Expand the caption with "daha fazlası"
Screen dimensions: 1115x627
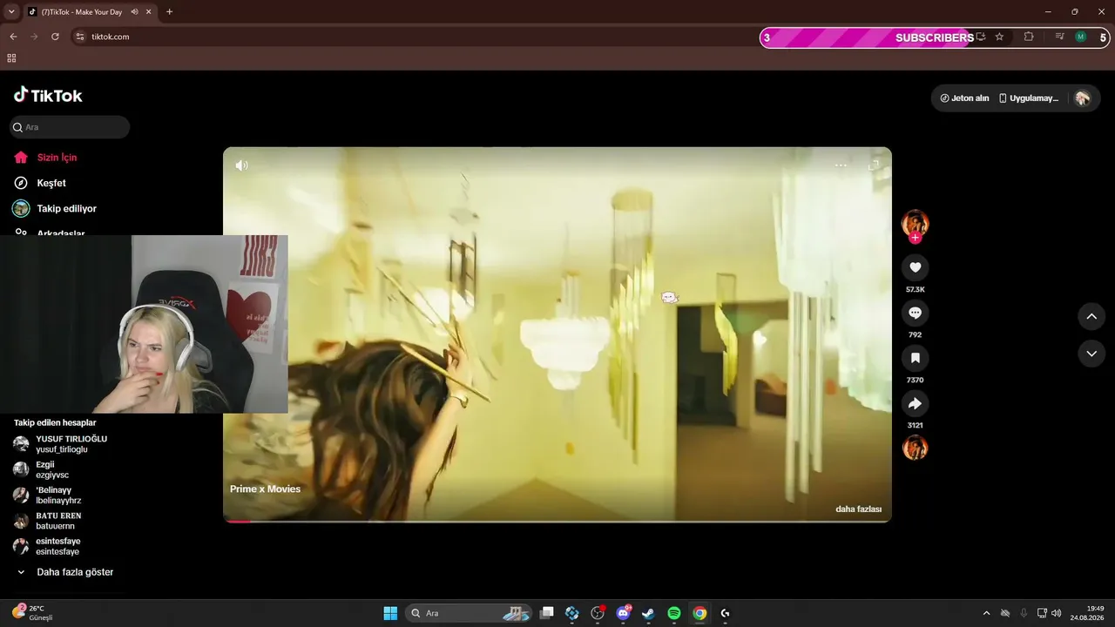[x=858, y=509]
